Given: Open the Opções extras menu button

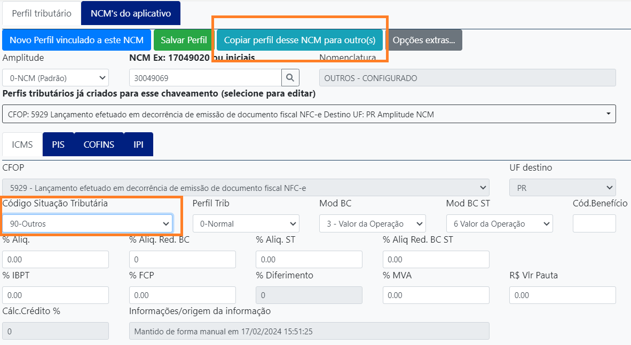Looking at the screenshot, I should coord(424,40).
